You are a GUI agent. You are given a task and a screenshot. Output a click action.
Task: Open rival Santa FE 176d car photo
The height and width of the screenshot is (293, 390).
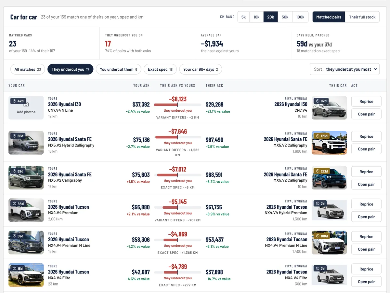click(329, 143)
